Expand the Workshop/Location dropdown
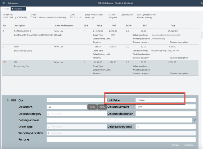Image resolution: width=203 pixels, height=149 pixels. pos(193,133)
